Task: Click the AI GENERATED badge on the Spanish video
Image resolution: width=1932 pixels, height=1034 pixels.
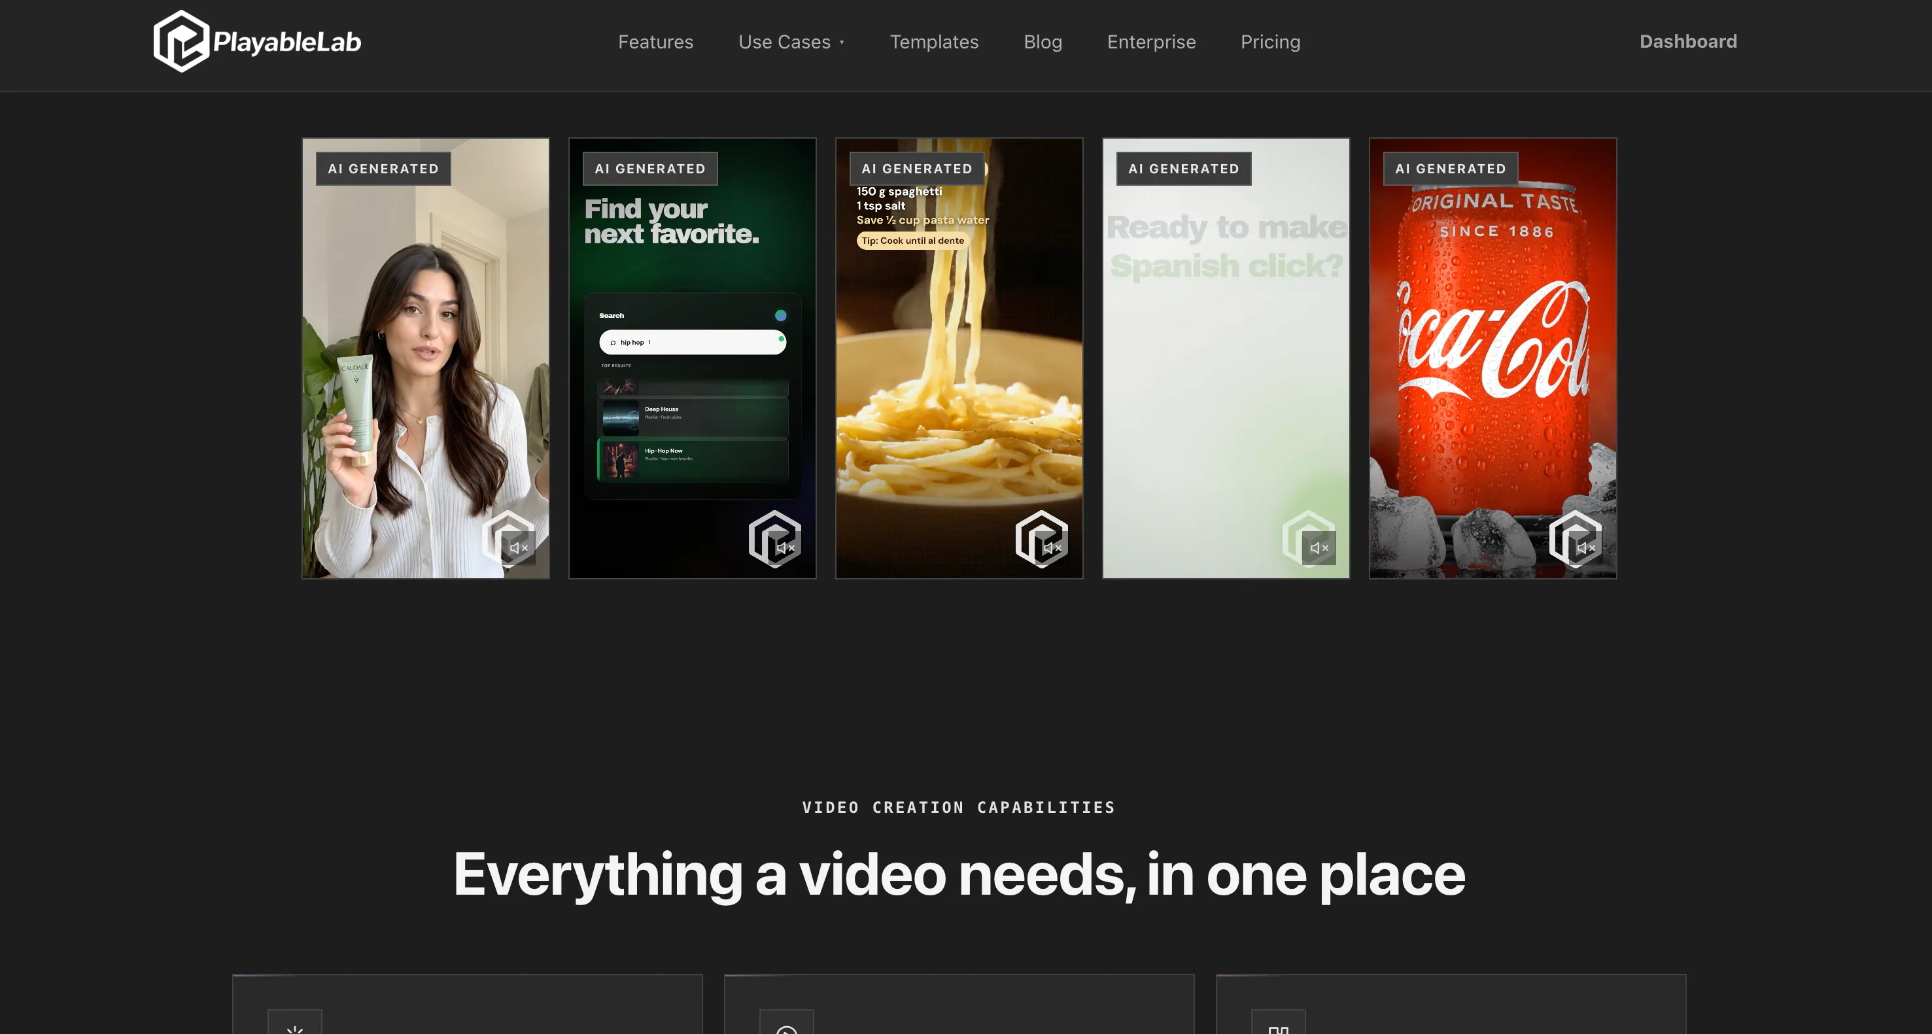Action: tap(1184, 169)
